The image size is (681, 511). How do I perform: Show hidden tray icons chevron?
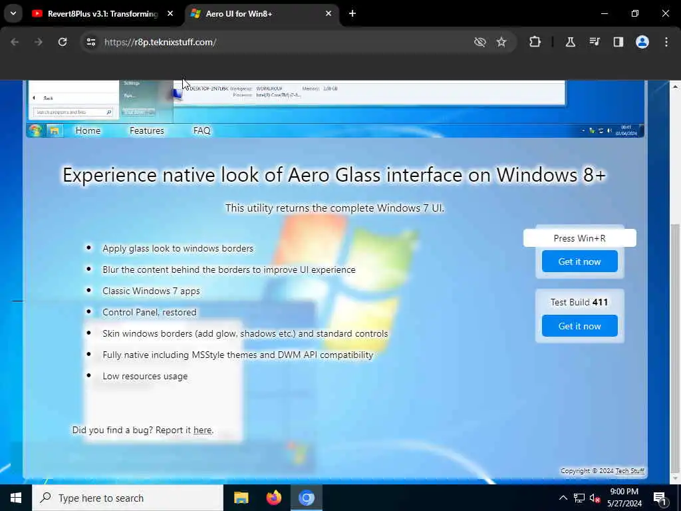click(563, 498)
